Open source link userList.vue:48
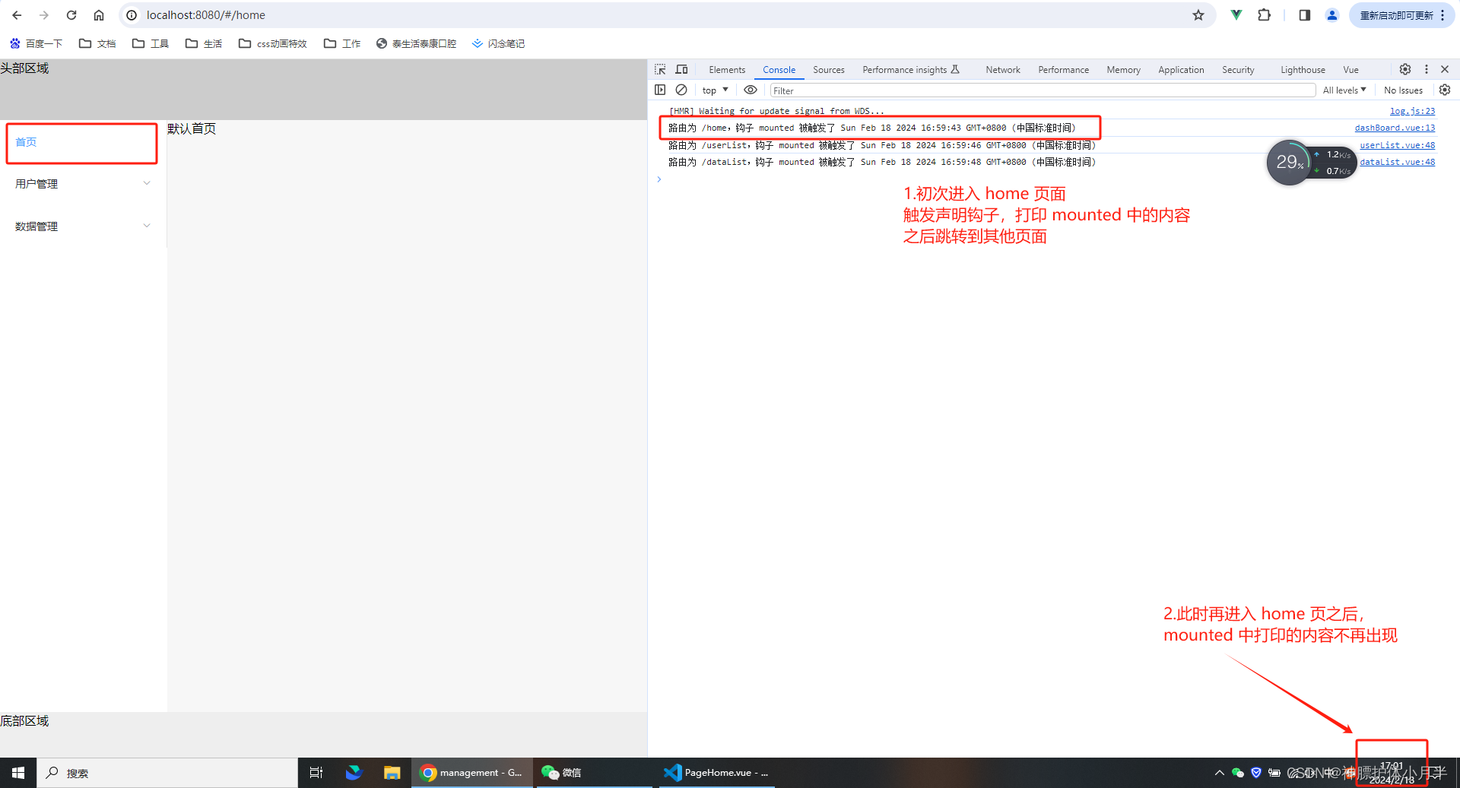 (x=1397, y=145)
